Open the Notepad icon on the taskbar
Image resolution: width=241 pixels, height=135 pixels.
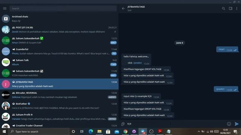(169, 132)
